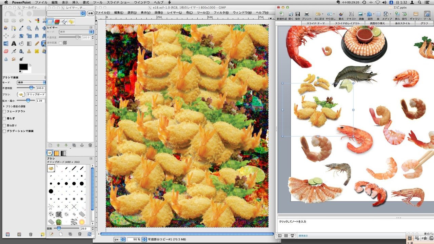The height and width of the screenshot is (244, 434).
Task: Enable the 重ね塗り (incremental) checkbox
Action: 4,125
